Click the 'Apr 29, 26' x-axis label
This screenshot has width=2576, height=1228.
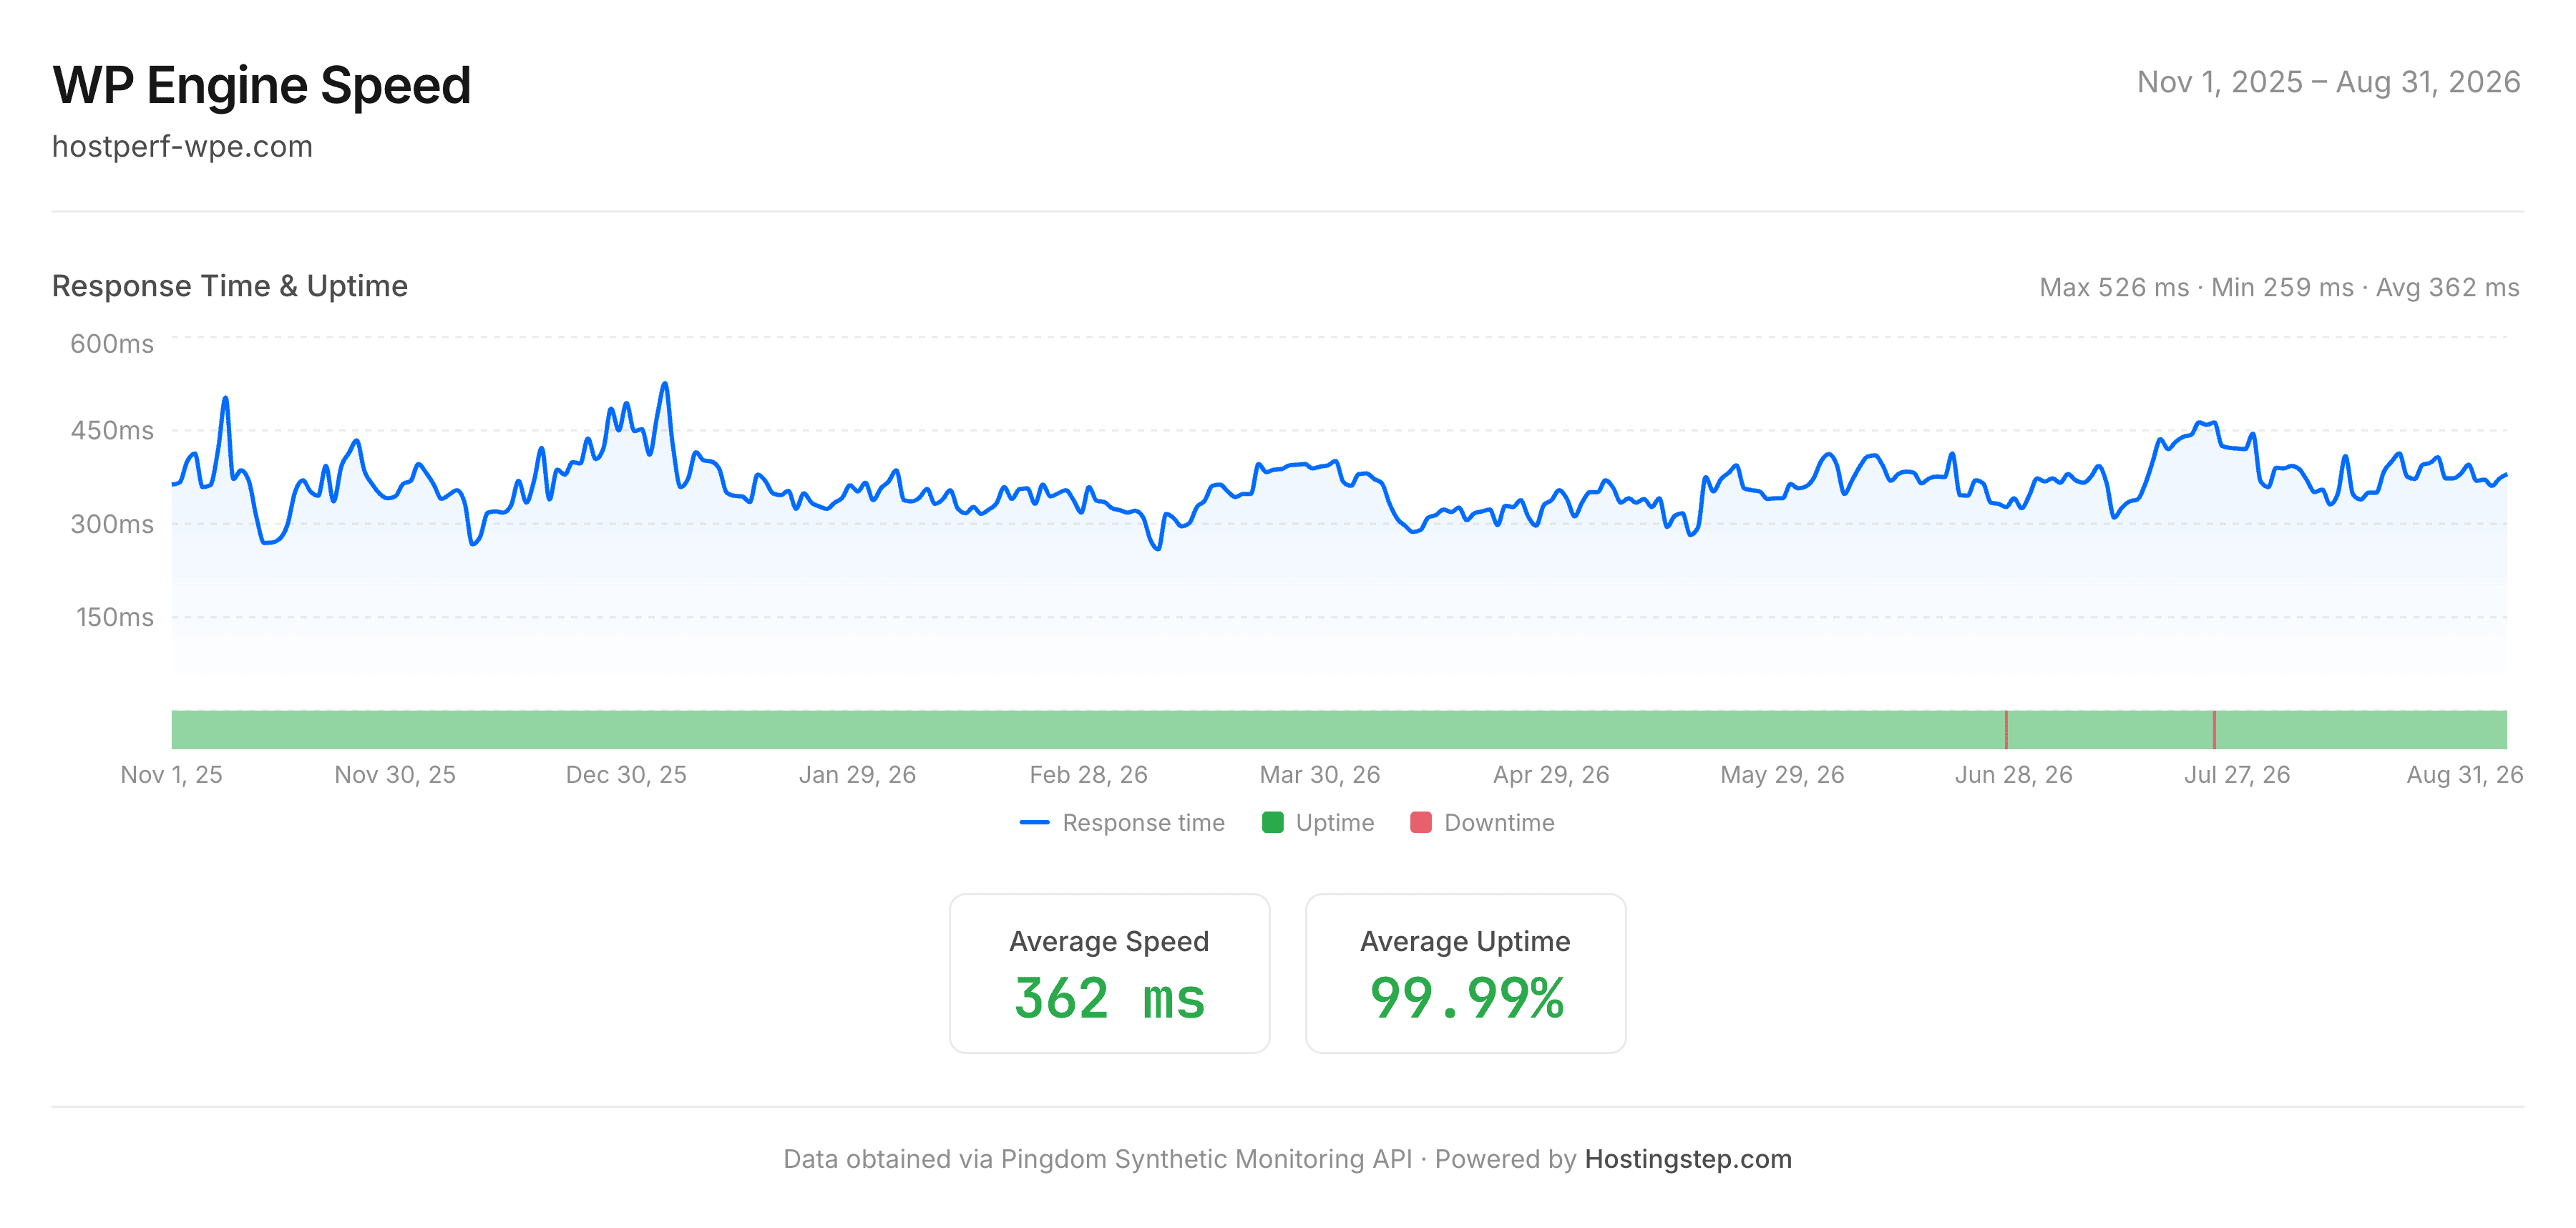click(x=1551, y=775)
